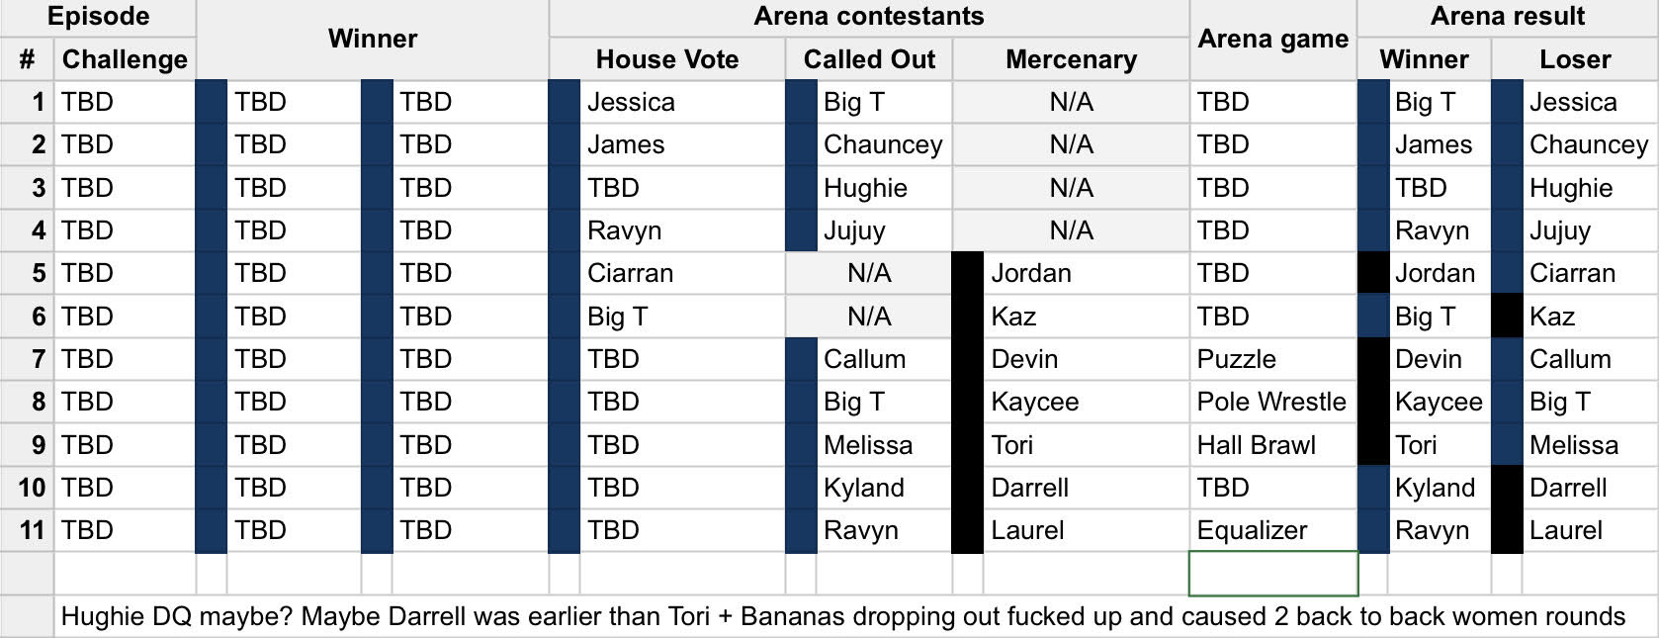Select the Pole Wrestle arena game cell
The height and width of the screenshot is (638, 1659).
coord(1273,402)
